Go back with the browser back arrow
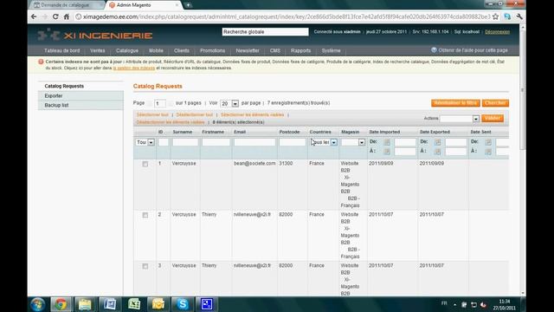The width and height of the screenshot is (554, 312). (34, 16)
